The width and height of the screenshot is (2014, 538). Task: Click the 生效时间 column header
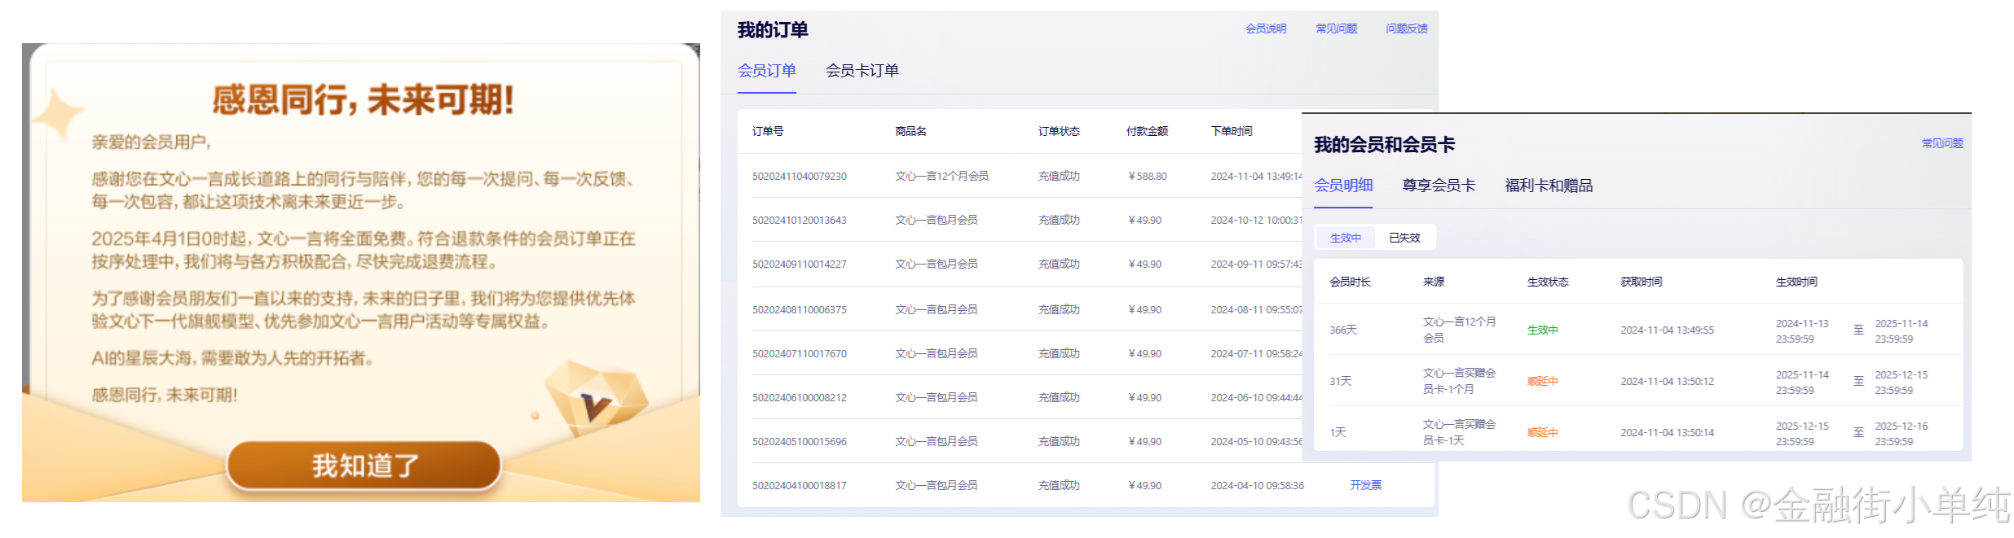(x=1796, y=282)
